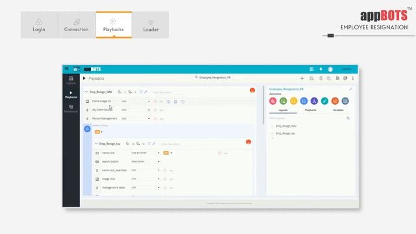Collapse the Emp_Resign_lay section
This screenshot has width=416, height=234.
tap(96, 144)
